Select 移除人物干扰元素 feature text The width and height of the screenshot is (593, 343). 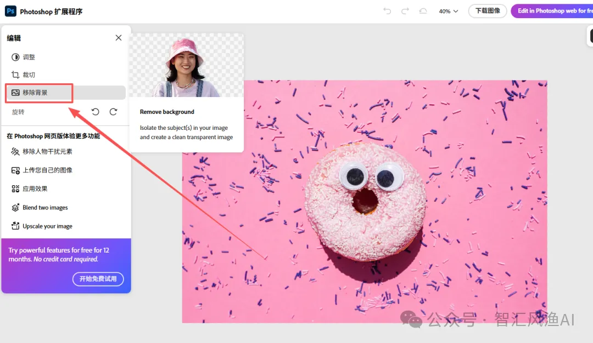47,152
